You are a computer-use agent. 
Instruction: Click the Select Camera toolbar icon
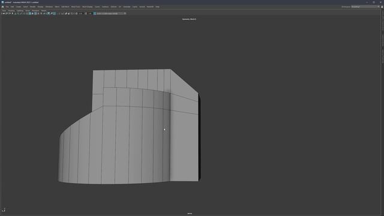4,13
